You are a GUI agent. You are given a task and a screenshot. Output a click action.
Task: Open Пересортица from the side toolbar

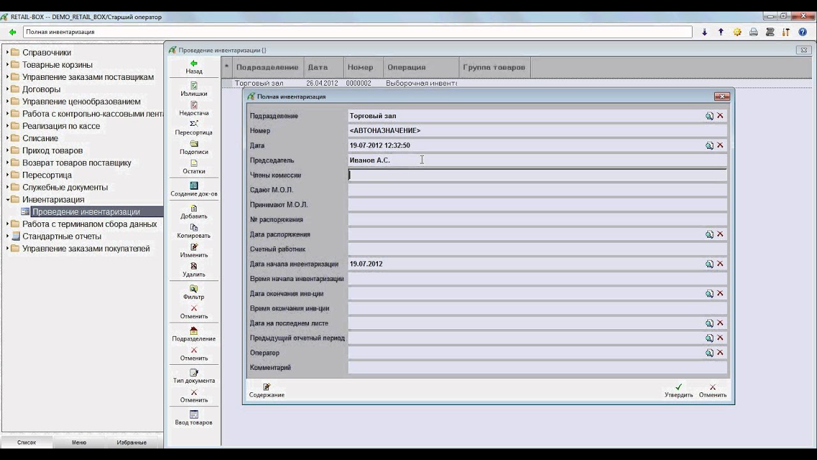(194, 128)
